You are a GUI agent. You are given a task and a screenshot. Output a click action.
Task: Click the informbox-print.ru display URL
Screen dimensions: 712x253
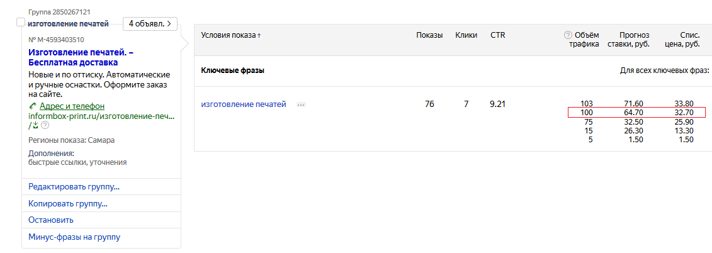[101, 116]
